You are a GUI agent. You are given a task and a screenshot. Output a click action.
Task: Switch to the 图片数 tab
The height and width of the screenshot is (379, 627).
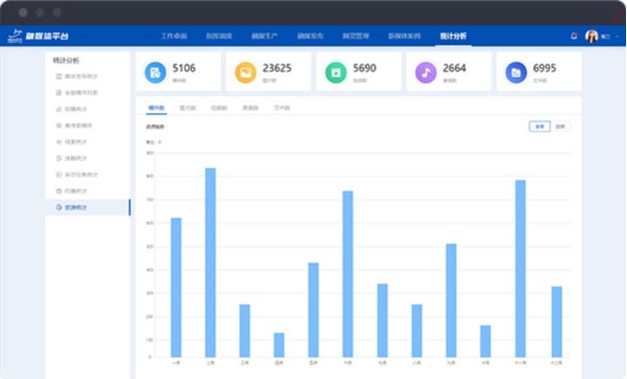[187, 107]
